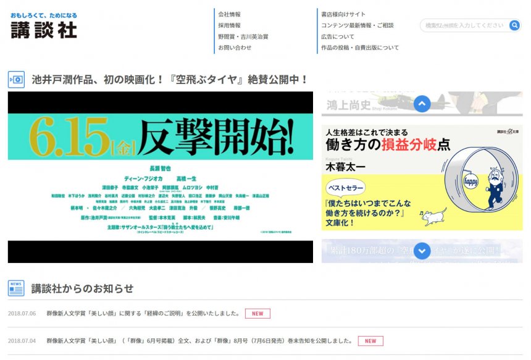Open お問い合わせ contact link
The image size is (531, 360).
(235, 48)
